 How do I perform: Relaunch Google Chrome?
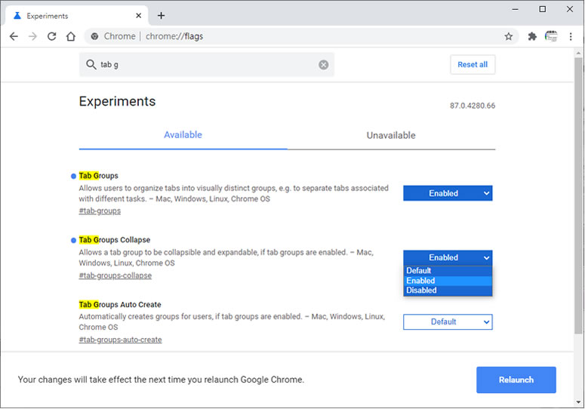pos(516,380)
